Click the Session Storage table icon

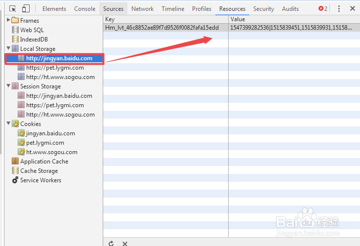[15, 86]
